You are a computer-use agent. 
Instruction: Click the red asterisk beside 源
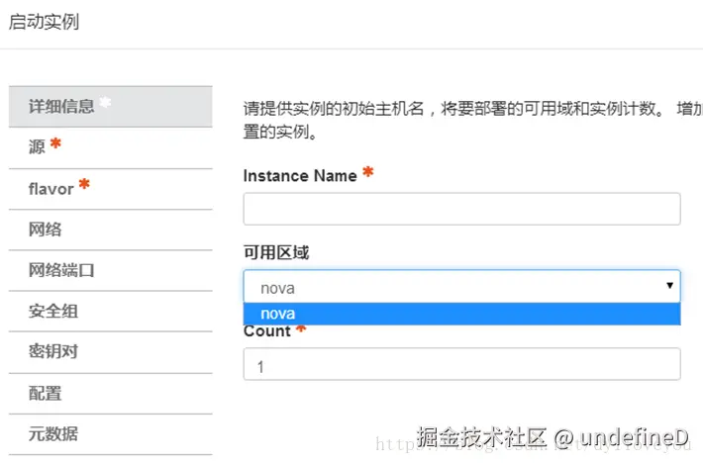coord(55,144)
